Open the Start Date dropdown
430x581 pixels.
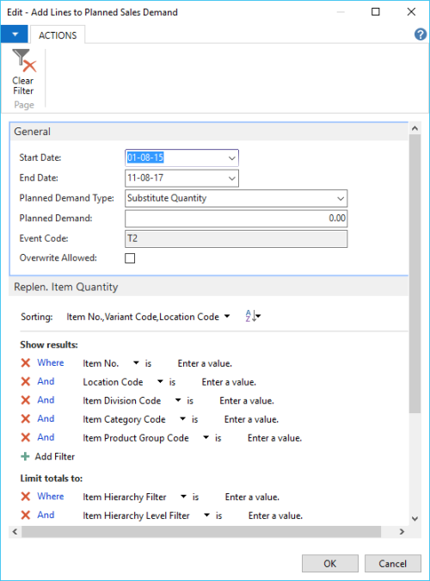(232, 158)
